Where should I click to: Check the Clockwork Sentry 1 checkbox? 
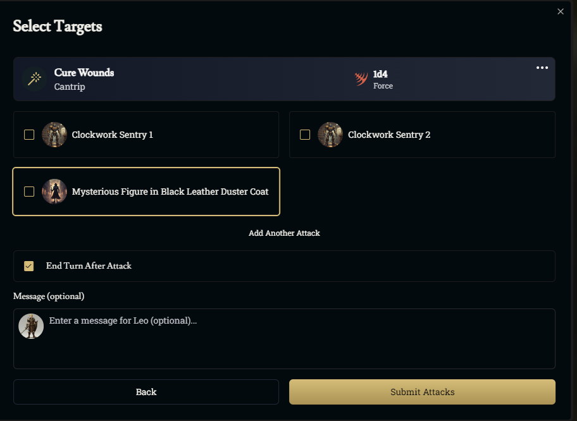[x=29, y=135]
